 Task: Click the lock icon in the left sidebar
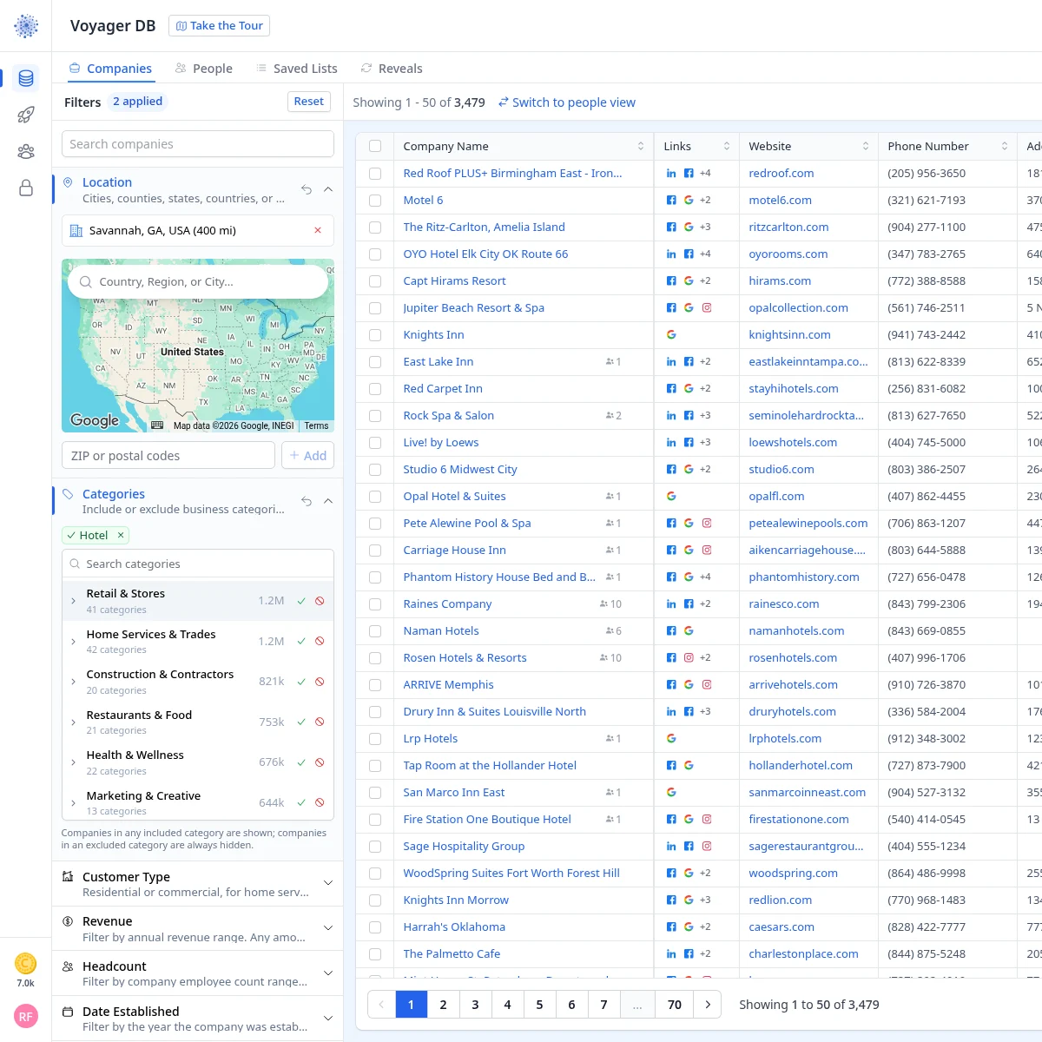point(26,188)
